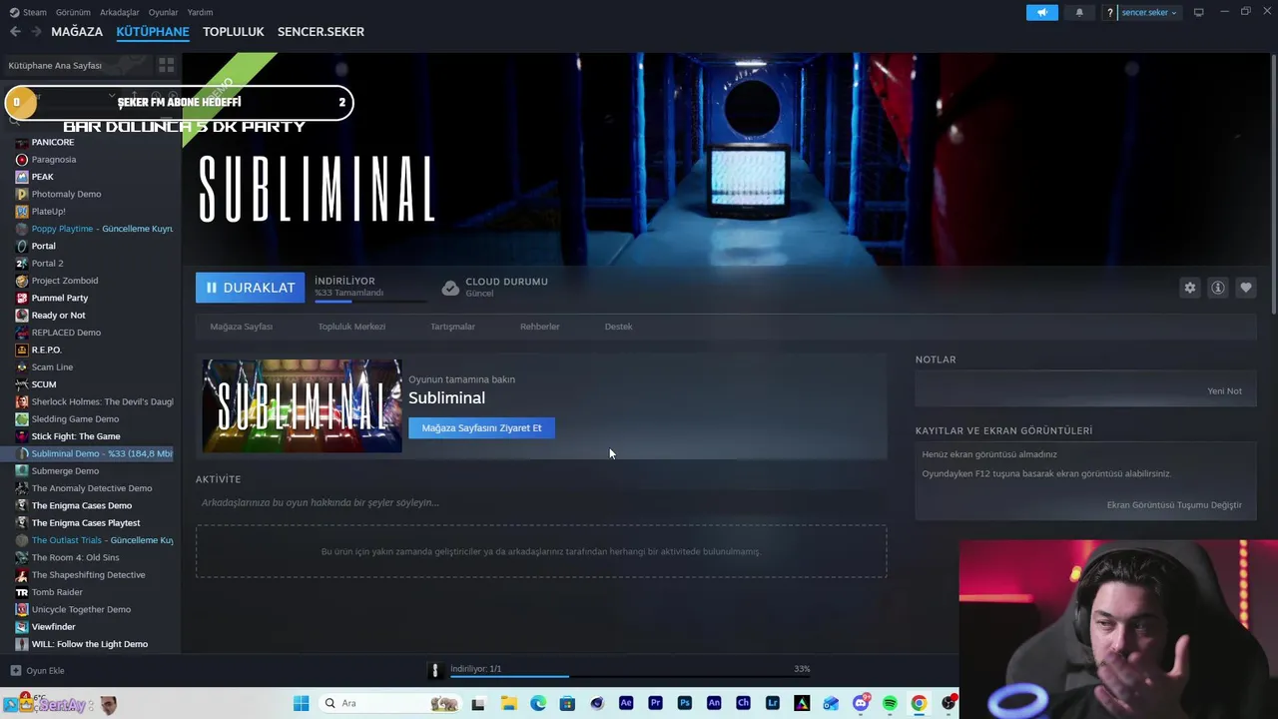Open Mağaza Sayfası link
This screenshot has width=1278, height=719.
[241, 327]
